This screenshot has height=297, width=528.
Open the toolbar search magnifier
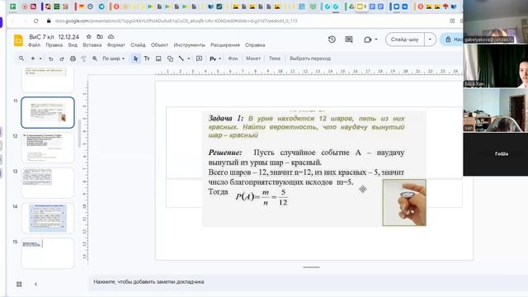pos(21,59)
